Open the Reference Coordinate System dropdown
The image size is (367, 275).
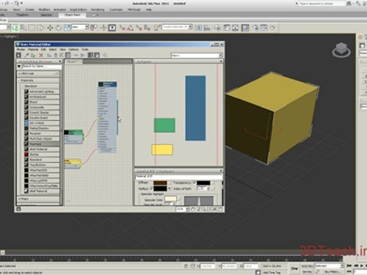pyautogui.click(x=80, y=27)
